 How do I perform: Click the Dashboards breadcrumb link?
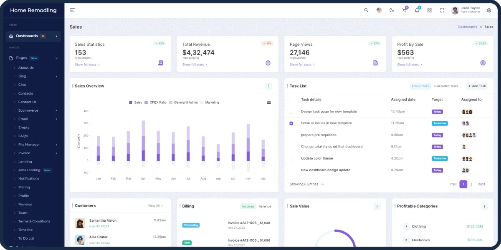click(467, 27)
